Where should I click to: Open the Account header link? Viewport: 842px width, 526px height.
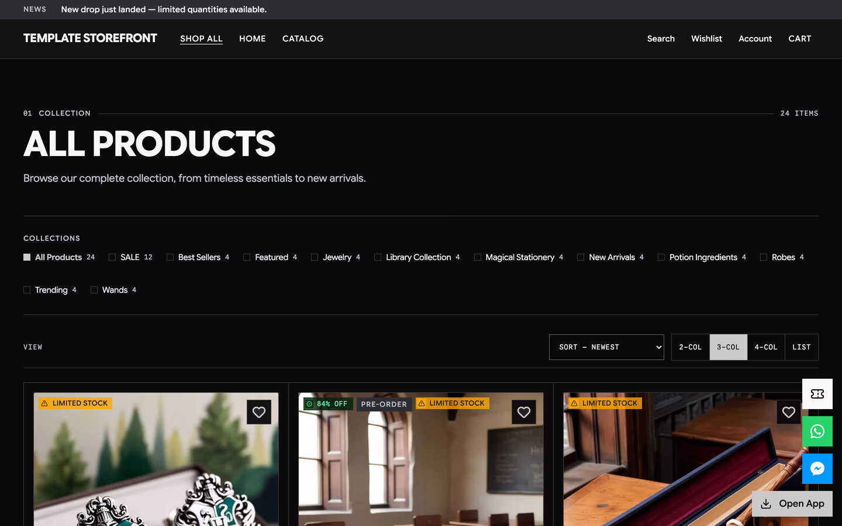pos(755,39)
